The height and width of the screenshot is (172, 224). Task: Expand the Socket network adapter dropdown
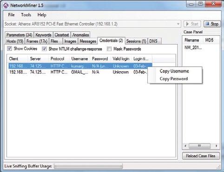coord(178,24)
